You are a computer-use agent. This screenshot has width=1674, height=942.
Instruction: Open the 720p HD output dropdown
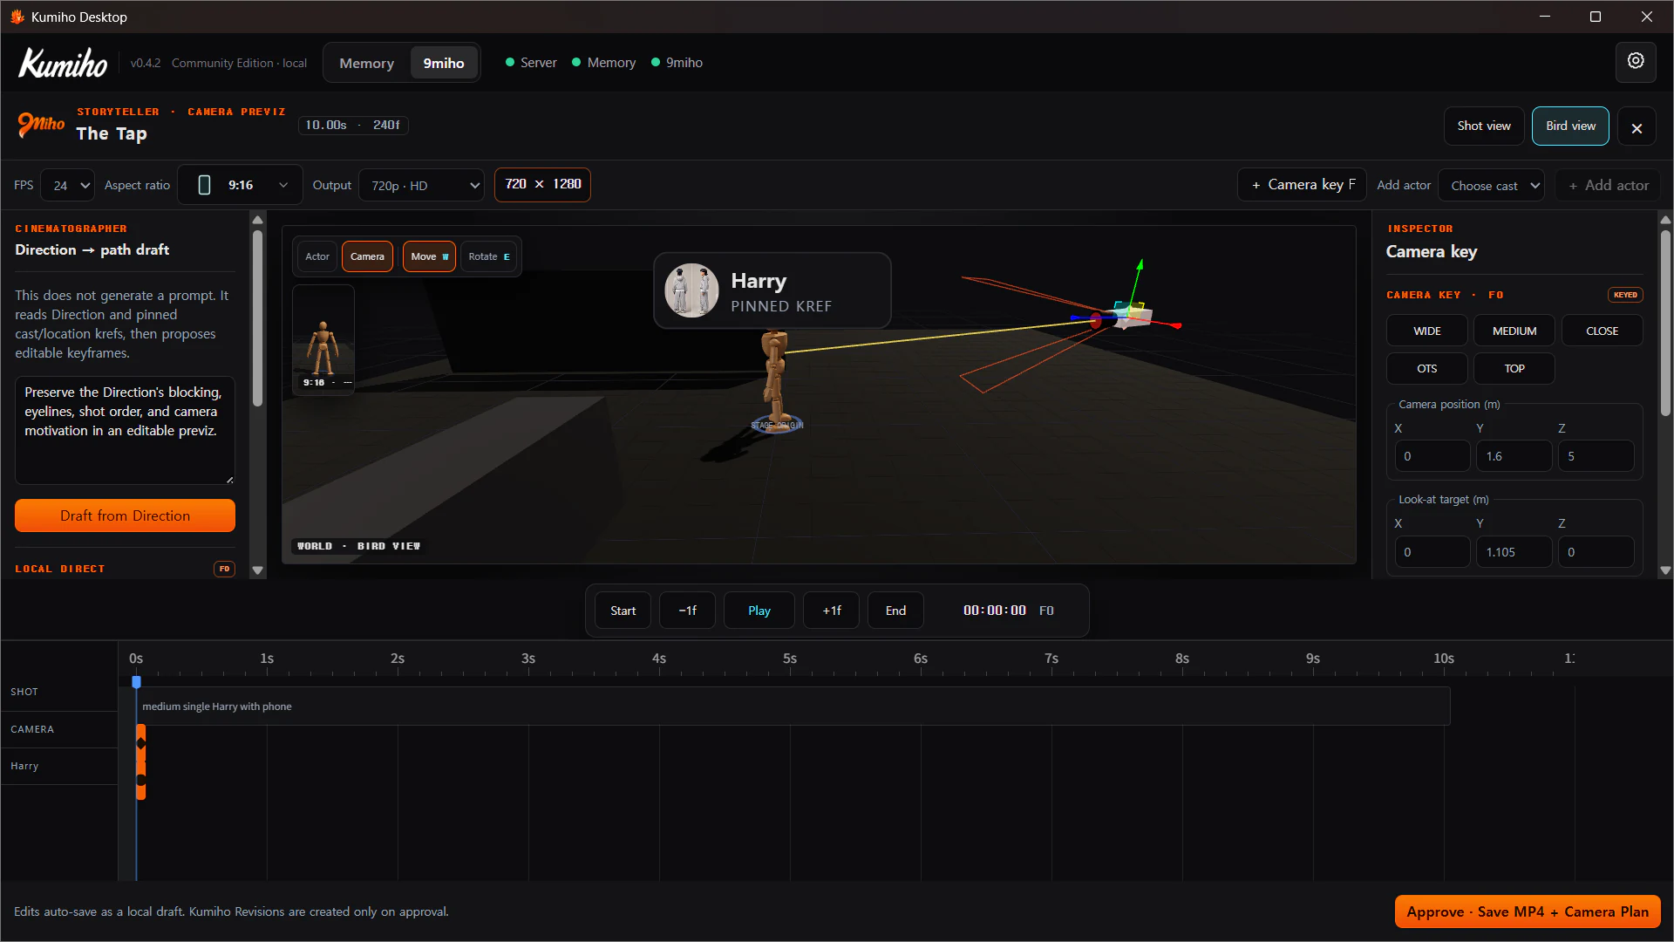coord(421,186)
